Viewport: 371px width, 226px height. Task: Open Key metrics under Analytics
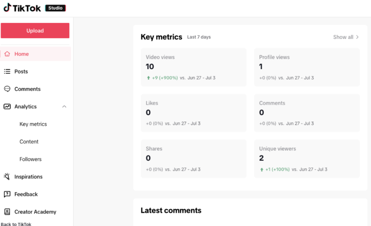tap(33, 124)
